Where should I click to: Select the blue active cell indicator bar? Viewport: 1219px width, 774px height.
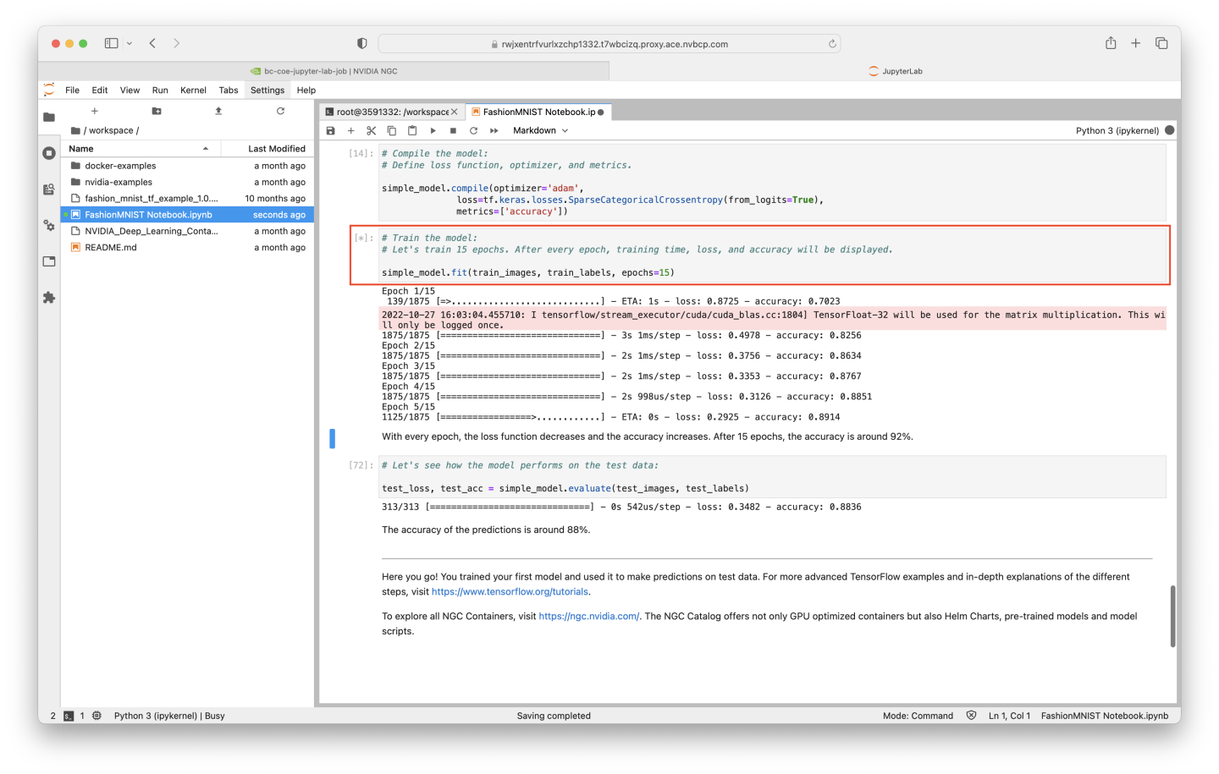332,437
